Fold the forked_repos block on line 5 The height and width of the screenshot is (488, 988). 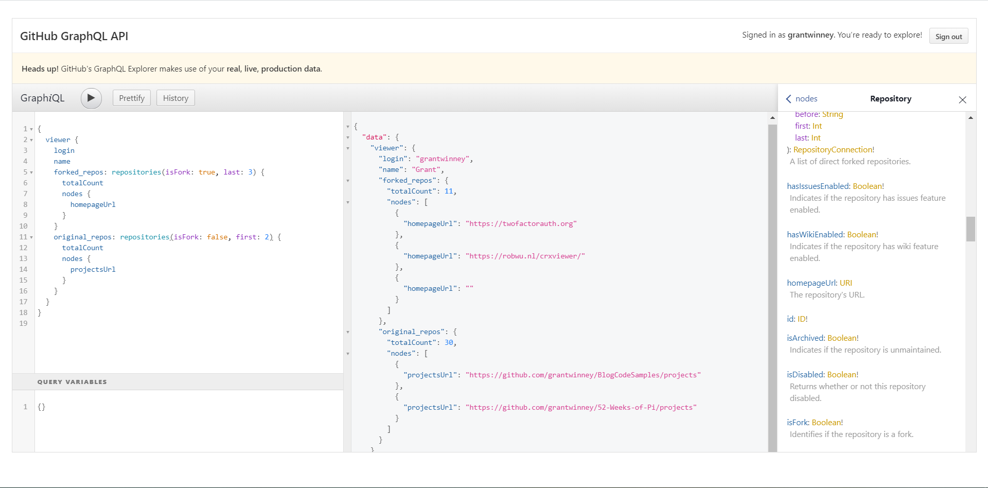(31, 172)
